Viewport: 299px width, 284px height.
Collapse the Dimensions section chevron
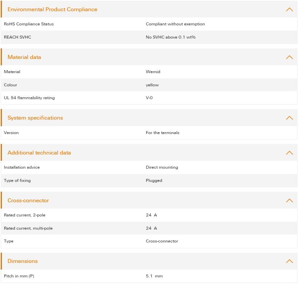(289, 261)
